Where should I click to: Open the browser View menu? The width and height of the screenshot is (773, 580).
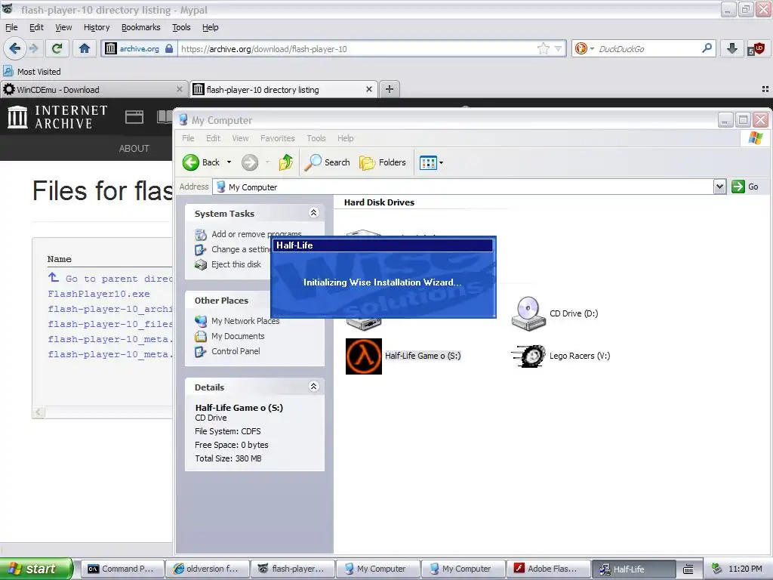(63, 27)
